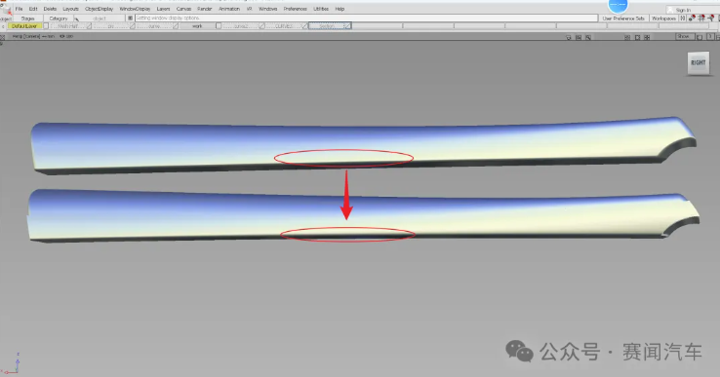Viewport: 720px width, 377px height.
Task: Select the CURVES layer tab
Action: coord(283,26)
